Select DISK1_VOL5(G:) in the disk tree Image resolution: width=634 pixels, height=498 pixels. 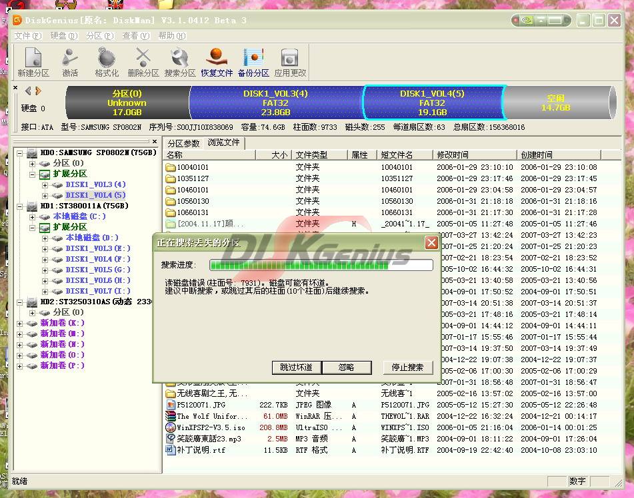98,270
